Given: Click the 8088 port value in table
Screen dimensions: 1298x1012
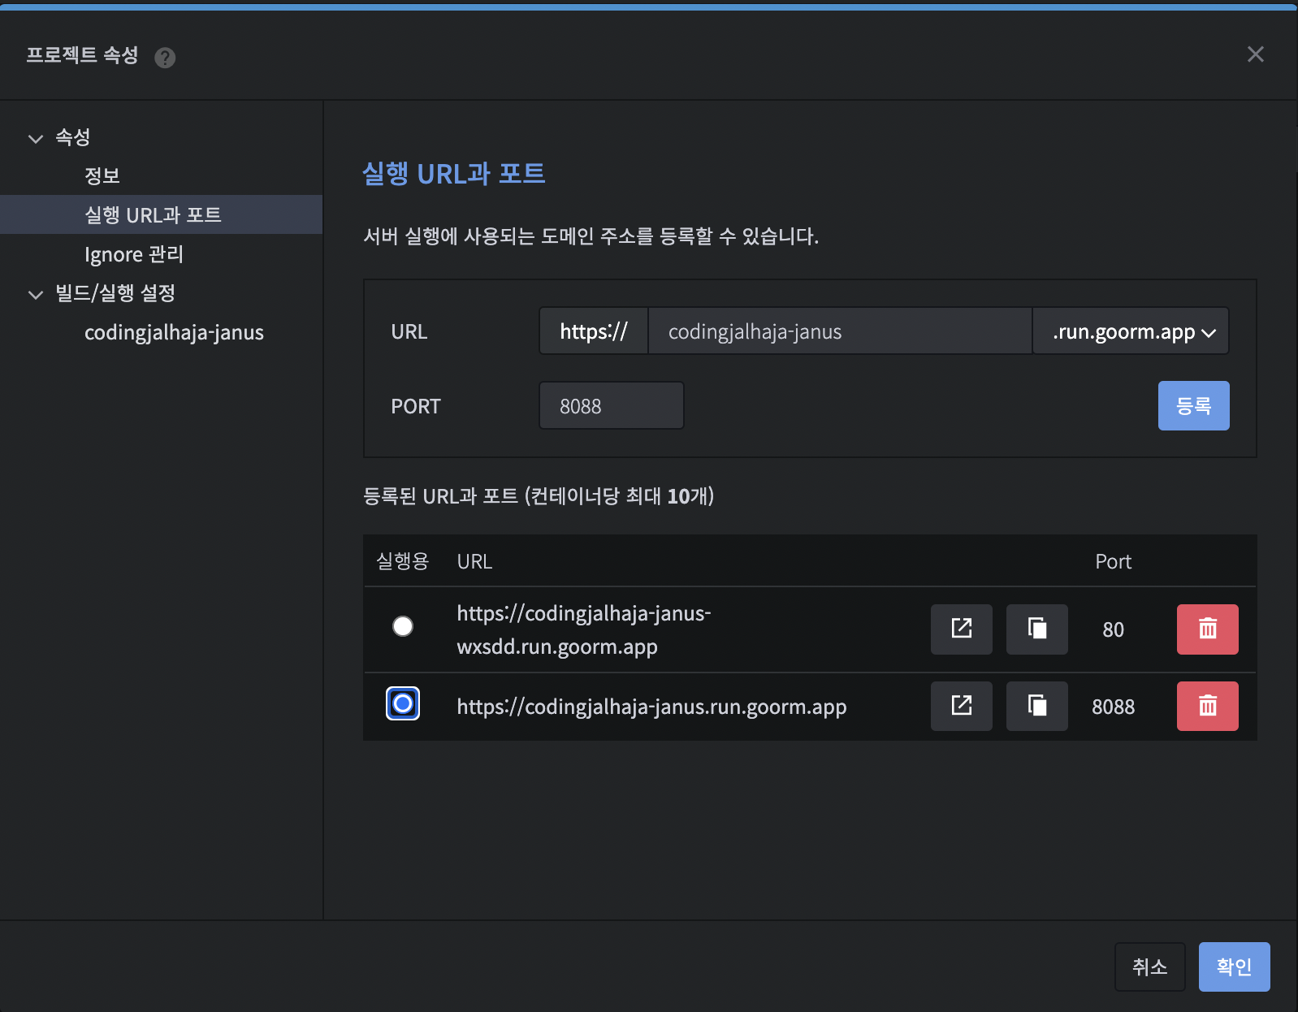Looking at the screenshot, I should [x=1113, y=707].
